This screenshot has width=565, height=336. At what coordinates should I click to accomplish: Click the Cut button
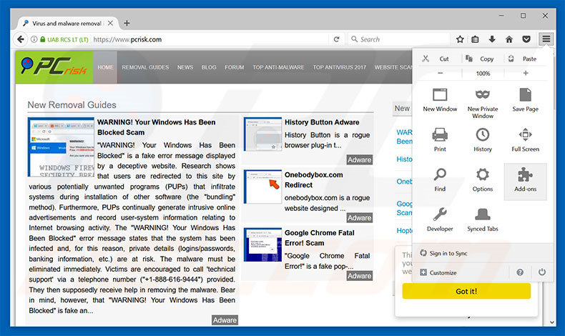[x=436, y=59]
